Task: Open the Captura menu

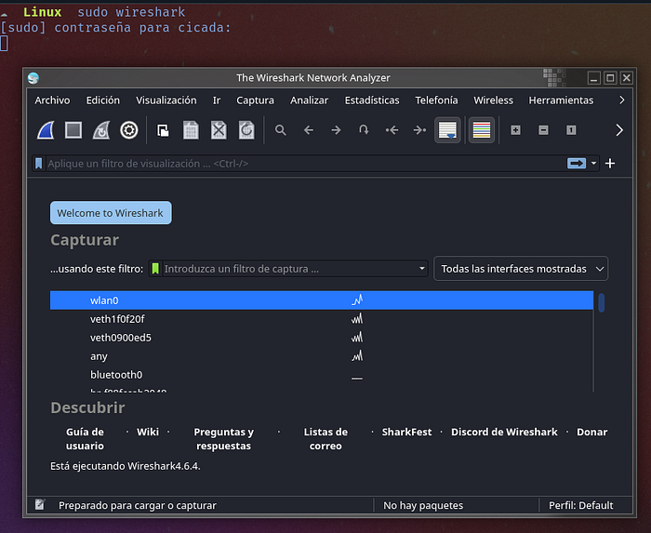Action: [256, 100]
